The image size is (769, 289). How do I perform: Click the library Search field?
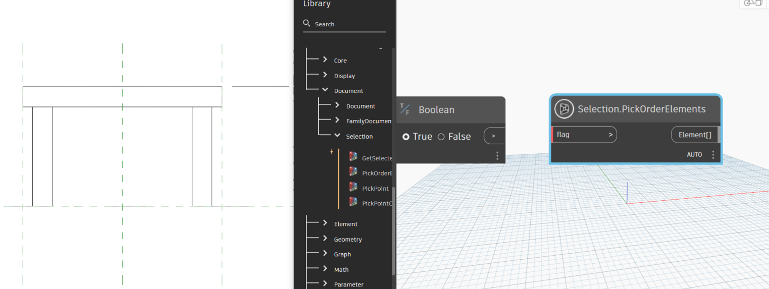pos(348,24)
